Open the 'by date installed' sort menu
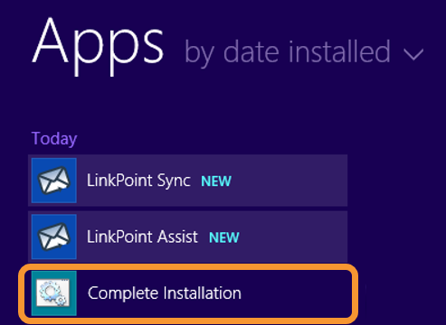Viewport: 446px width, 325px height. [x=304, y=52]
